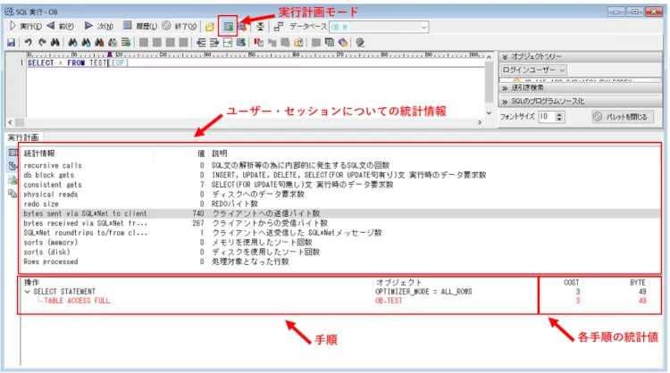Click the connection icon left of データベース
The height and width of the screenshot is (373, 670).
[278, 27]
